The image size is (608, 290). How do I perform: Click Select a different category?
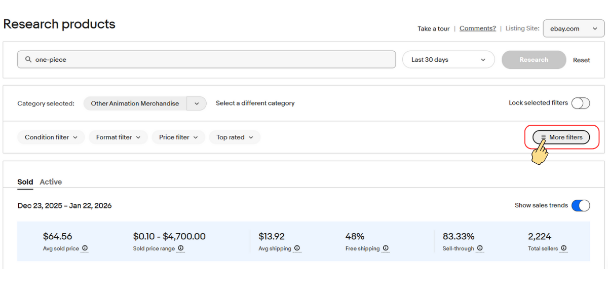click(x=255, y=103)
